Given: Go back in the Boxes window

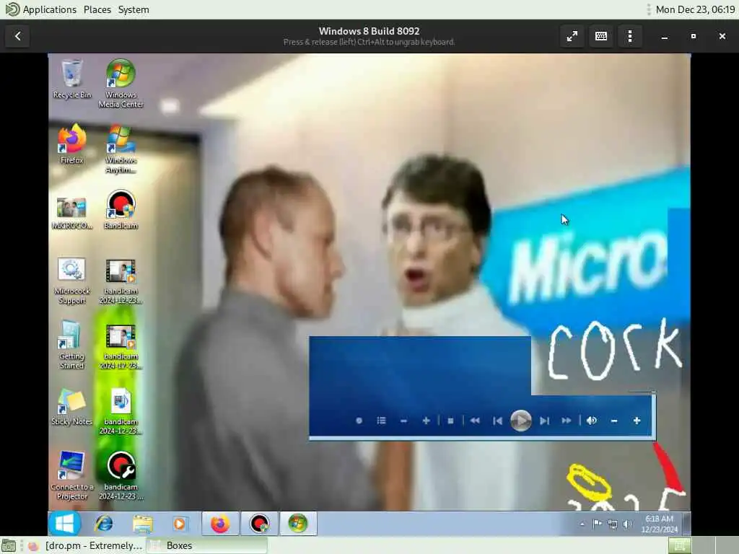Looking at the screenshot, I should (x=18, y=36).
